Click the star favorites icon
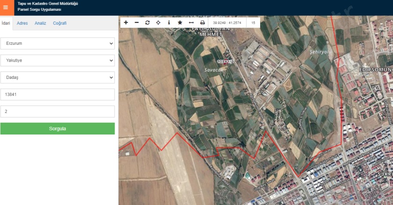This screenshot has width=393, height=205. pyautogui.click(x=180, y=22)
